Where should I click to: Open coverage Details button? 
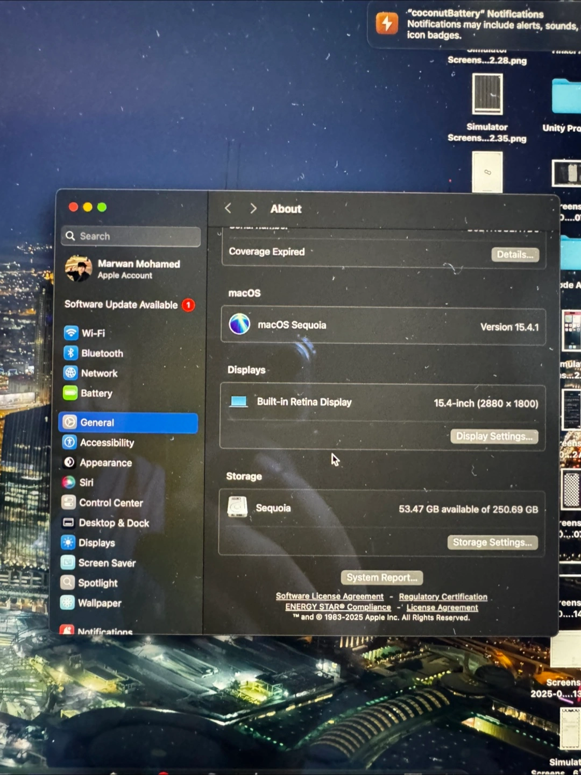[515, 255]
